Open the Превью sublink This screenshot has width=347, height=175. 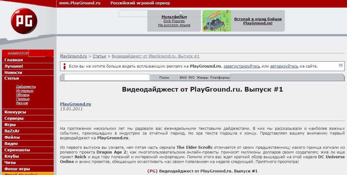tap(23, 99)
